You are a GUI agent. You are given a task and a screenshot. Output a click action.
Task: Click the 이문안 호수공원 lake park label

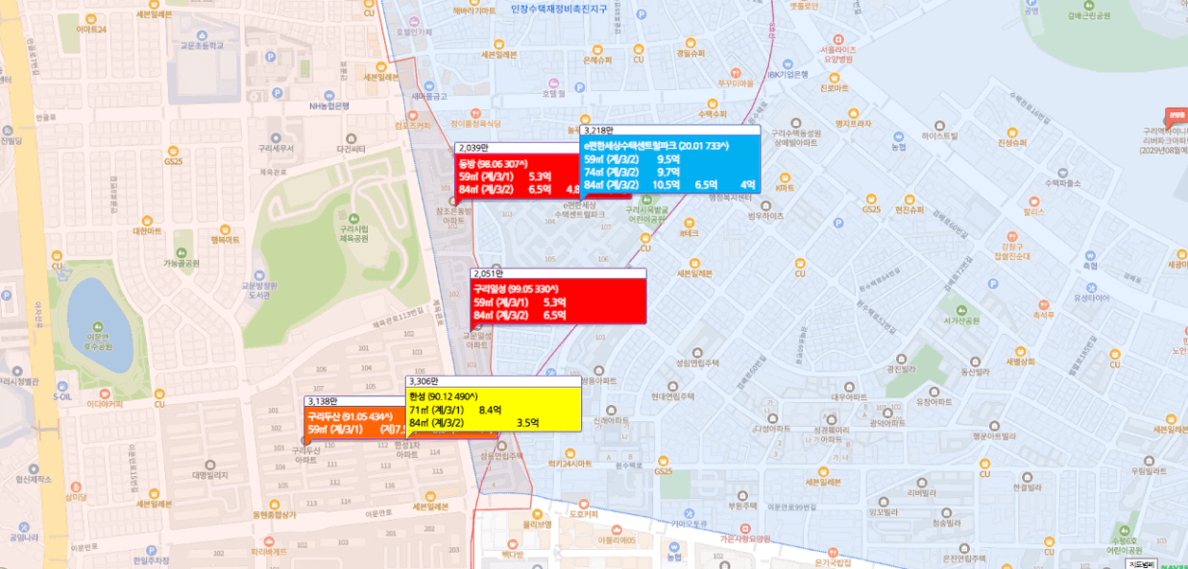pyautogui.click(x=98, y=340)
